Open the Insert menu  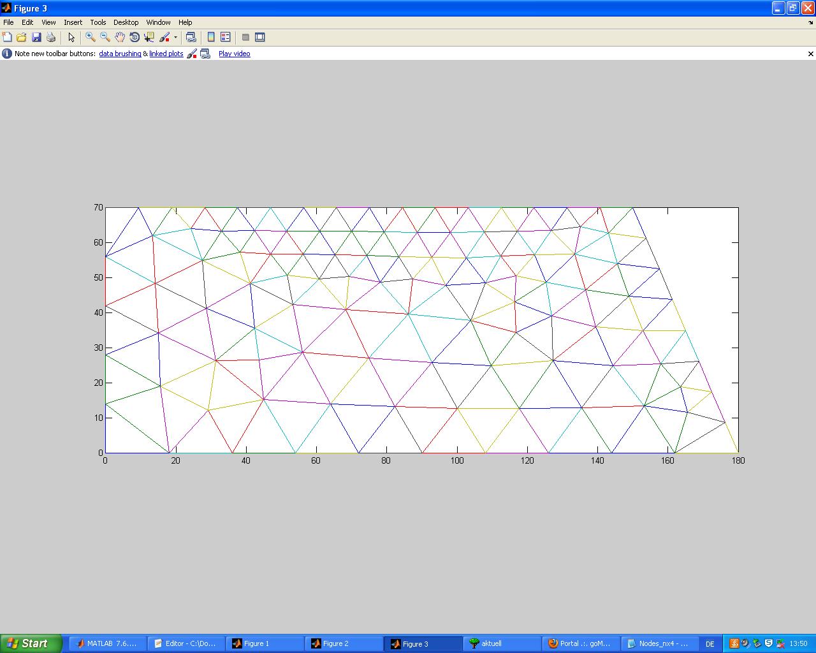(x=73, y=22)
